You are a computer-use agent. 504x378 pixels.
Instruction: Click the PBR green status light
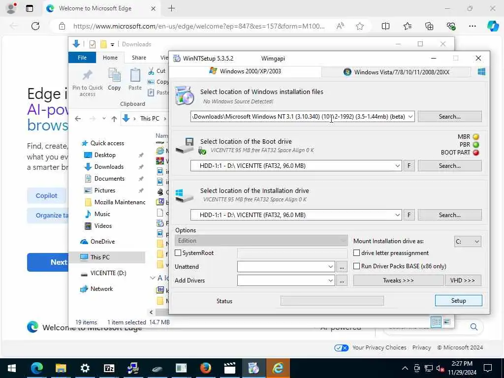476,145
